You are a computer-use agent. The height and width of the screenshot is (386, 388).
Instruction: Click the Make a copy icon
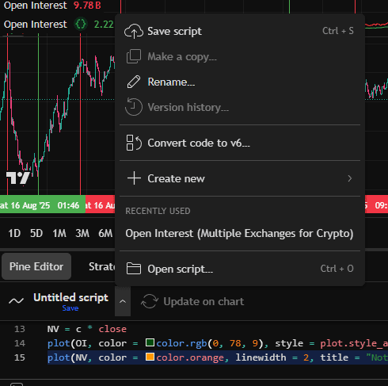pyautogui.click(x=134, y=56)
